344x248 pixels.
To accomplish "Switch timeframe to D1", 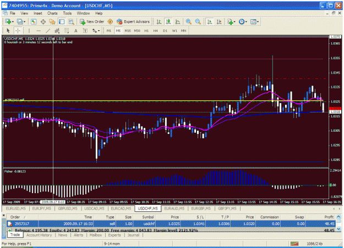I will coord(165,31).
